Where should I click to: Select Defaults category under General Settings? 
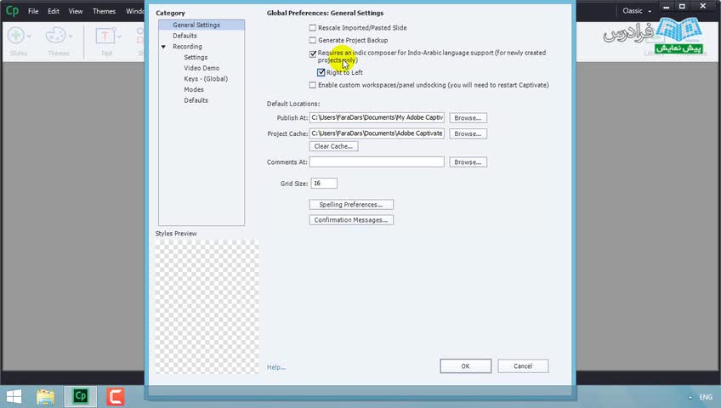[x=185, y=36]
